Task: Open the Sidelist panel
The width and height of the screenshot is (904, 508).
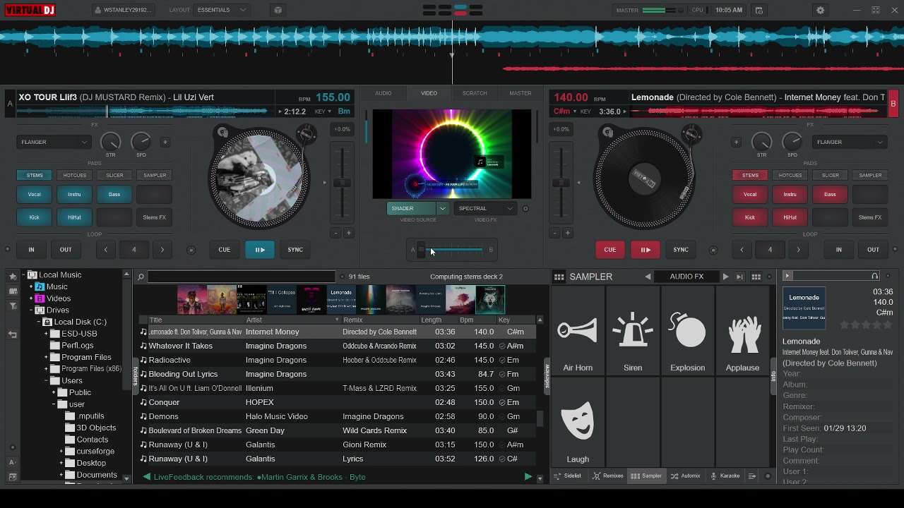Action: (x=568, y=476)
